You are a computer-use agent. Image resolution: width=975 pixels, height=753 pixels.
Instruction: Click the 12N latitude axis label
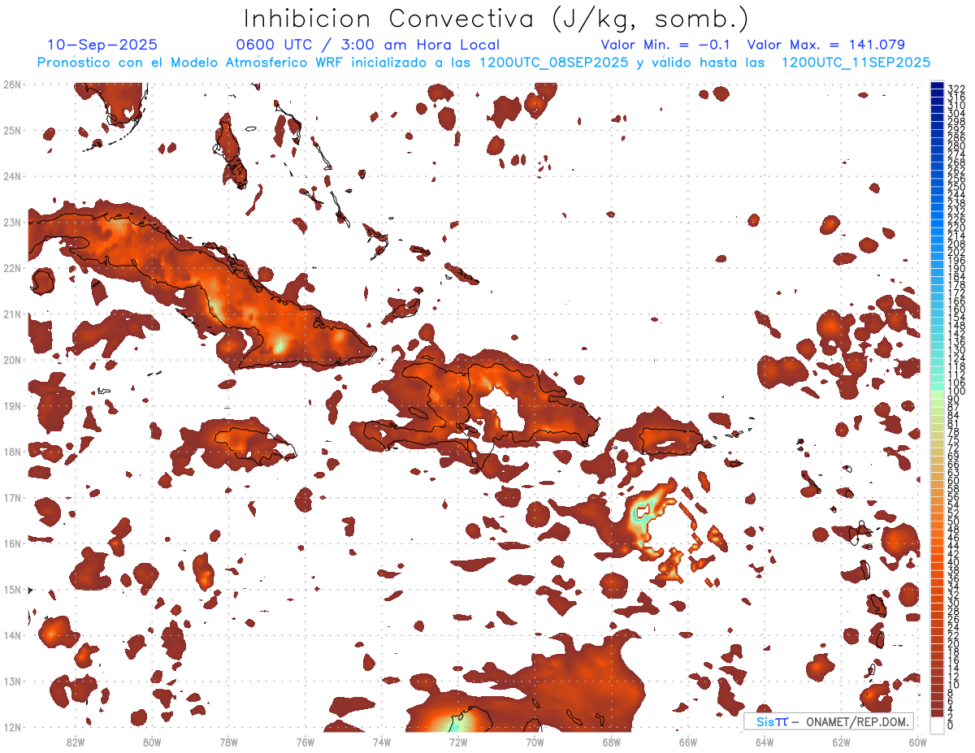[12, 726]
